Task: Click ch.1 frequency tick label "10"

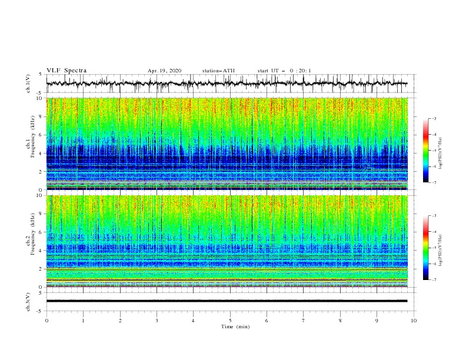Action: pos(40,98)
